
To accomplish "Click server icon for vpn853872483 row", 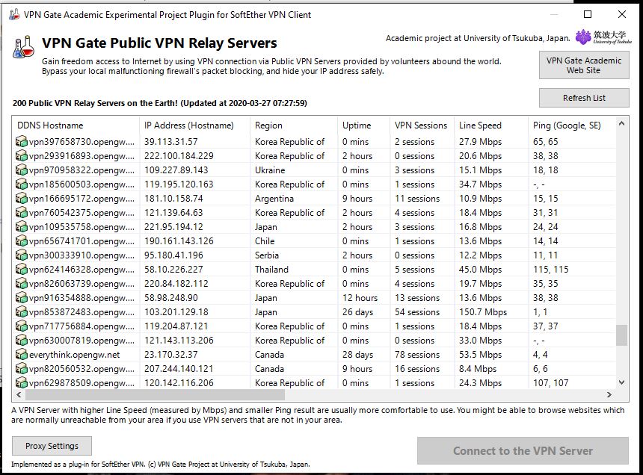I will point(22,312).
